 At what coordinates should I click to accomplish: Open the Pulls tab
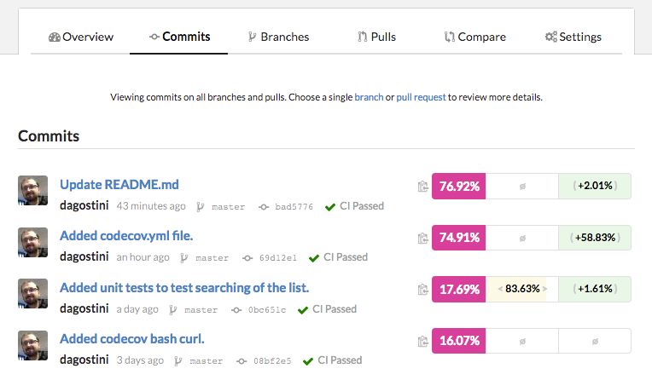click(376, 37)
